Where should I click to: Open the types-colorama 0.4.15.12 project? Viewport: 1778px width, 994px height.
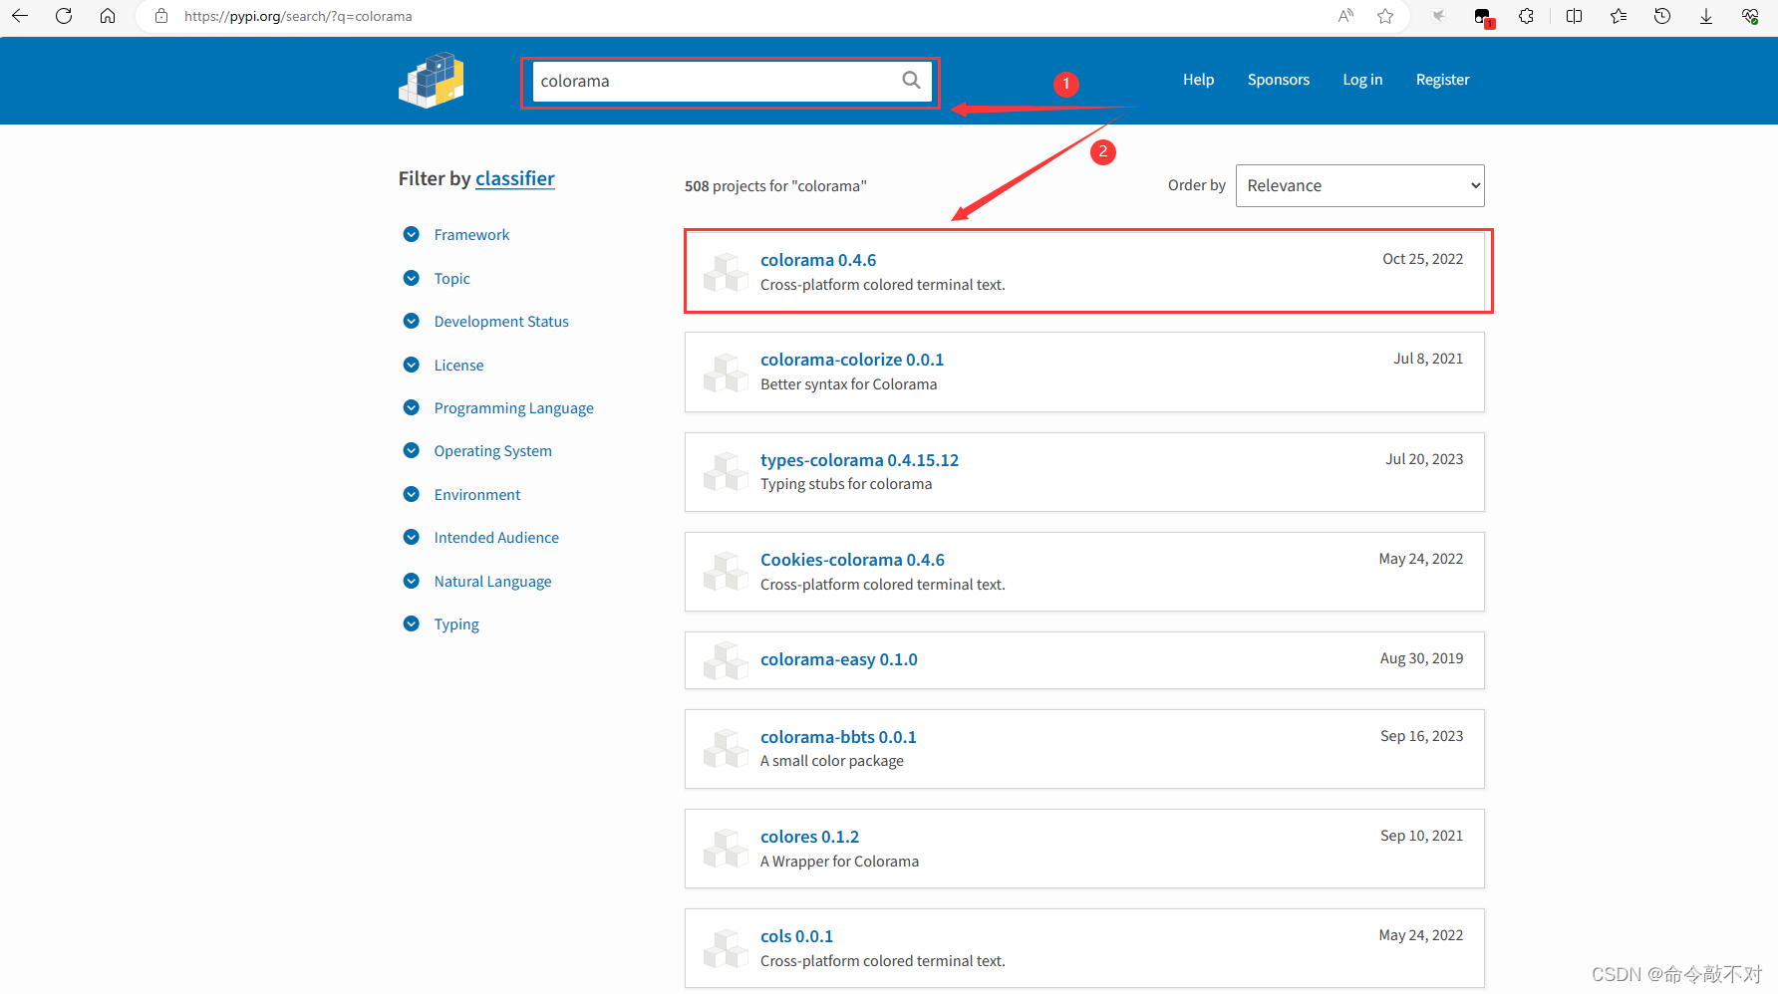click(x=859, y=460)
